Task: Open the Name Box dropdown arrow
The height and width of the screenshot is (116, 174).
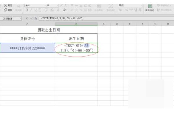Action: pyautogui.click(x=21, y=19)
